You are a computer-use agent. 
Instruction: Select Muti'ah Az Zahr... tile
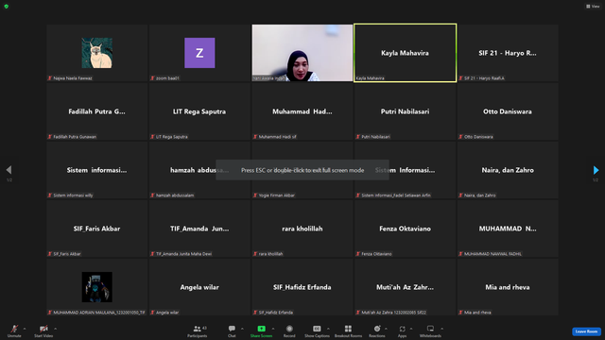click(406, 287)
